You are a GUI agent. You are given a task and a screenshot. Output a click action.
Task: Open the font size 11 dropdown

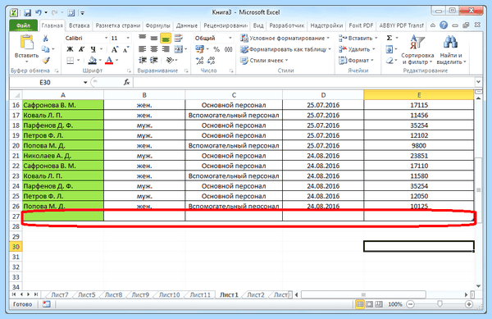pos(128,38)
